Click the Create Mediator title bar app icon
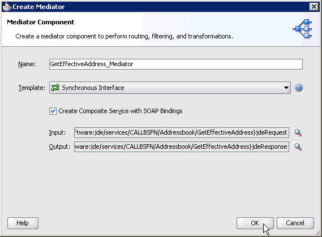Viewport: 322px width, 237px height. [x=7, y=7]
